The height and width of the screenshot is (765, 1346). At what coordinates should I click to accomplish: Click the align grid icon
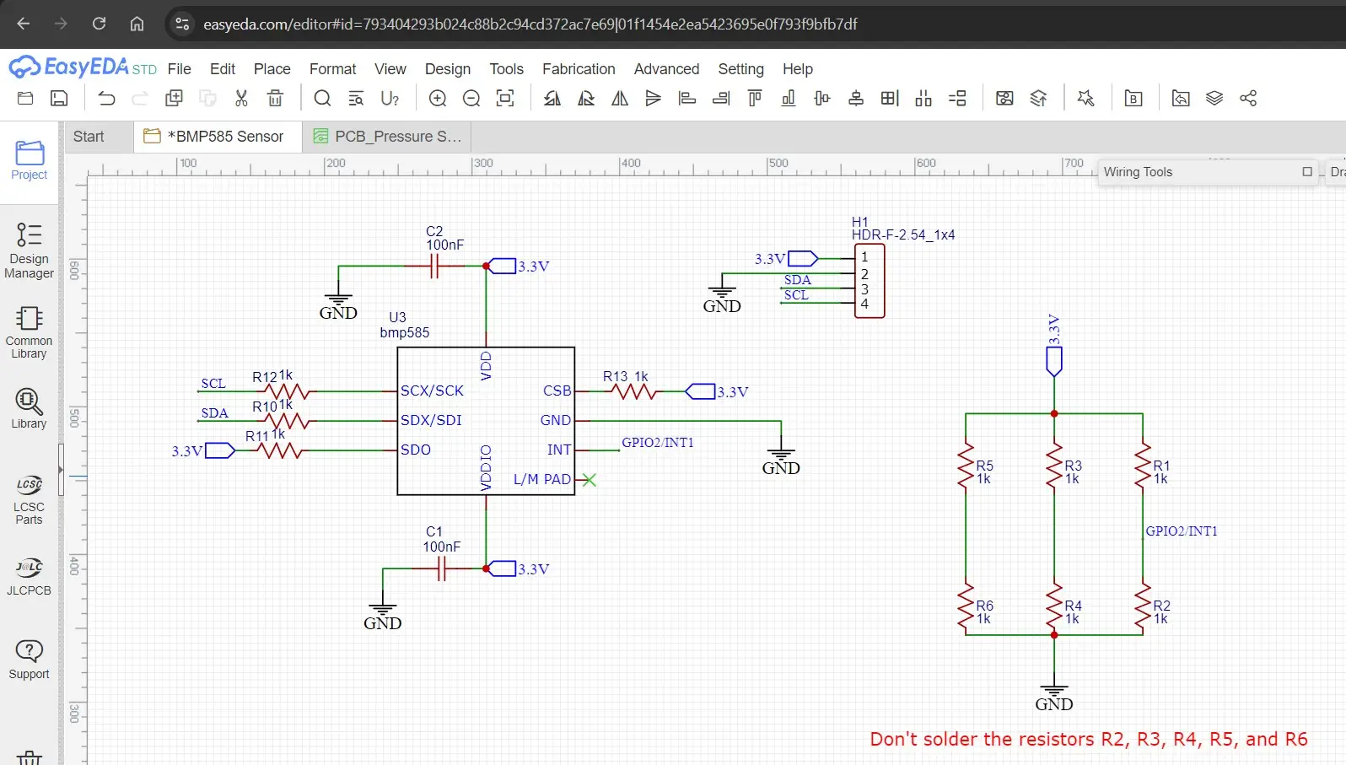(890, 98)
